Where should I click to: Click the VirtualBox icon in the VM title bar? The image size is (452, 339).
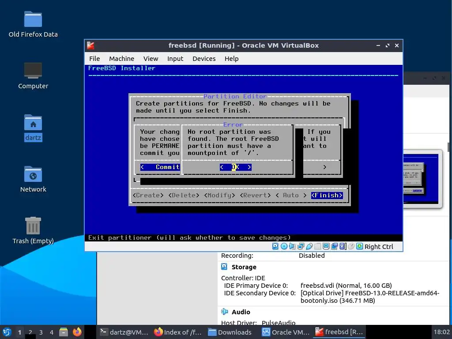pos(91,45)
